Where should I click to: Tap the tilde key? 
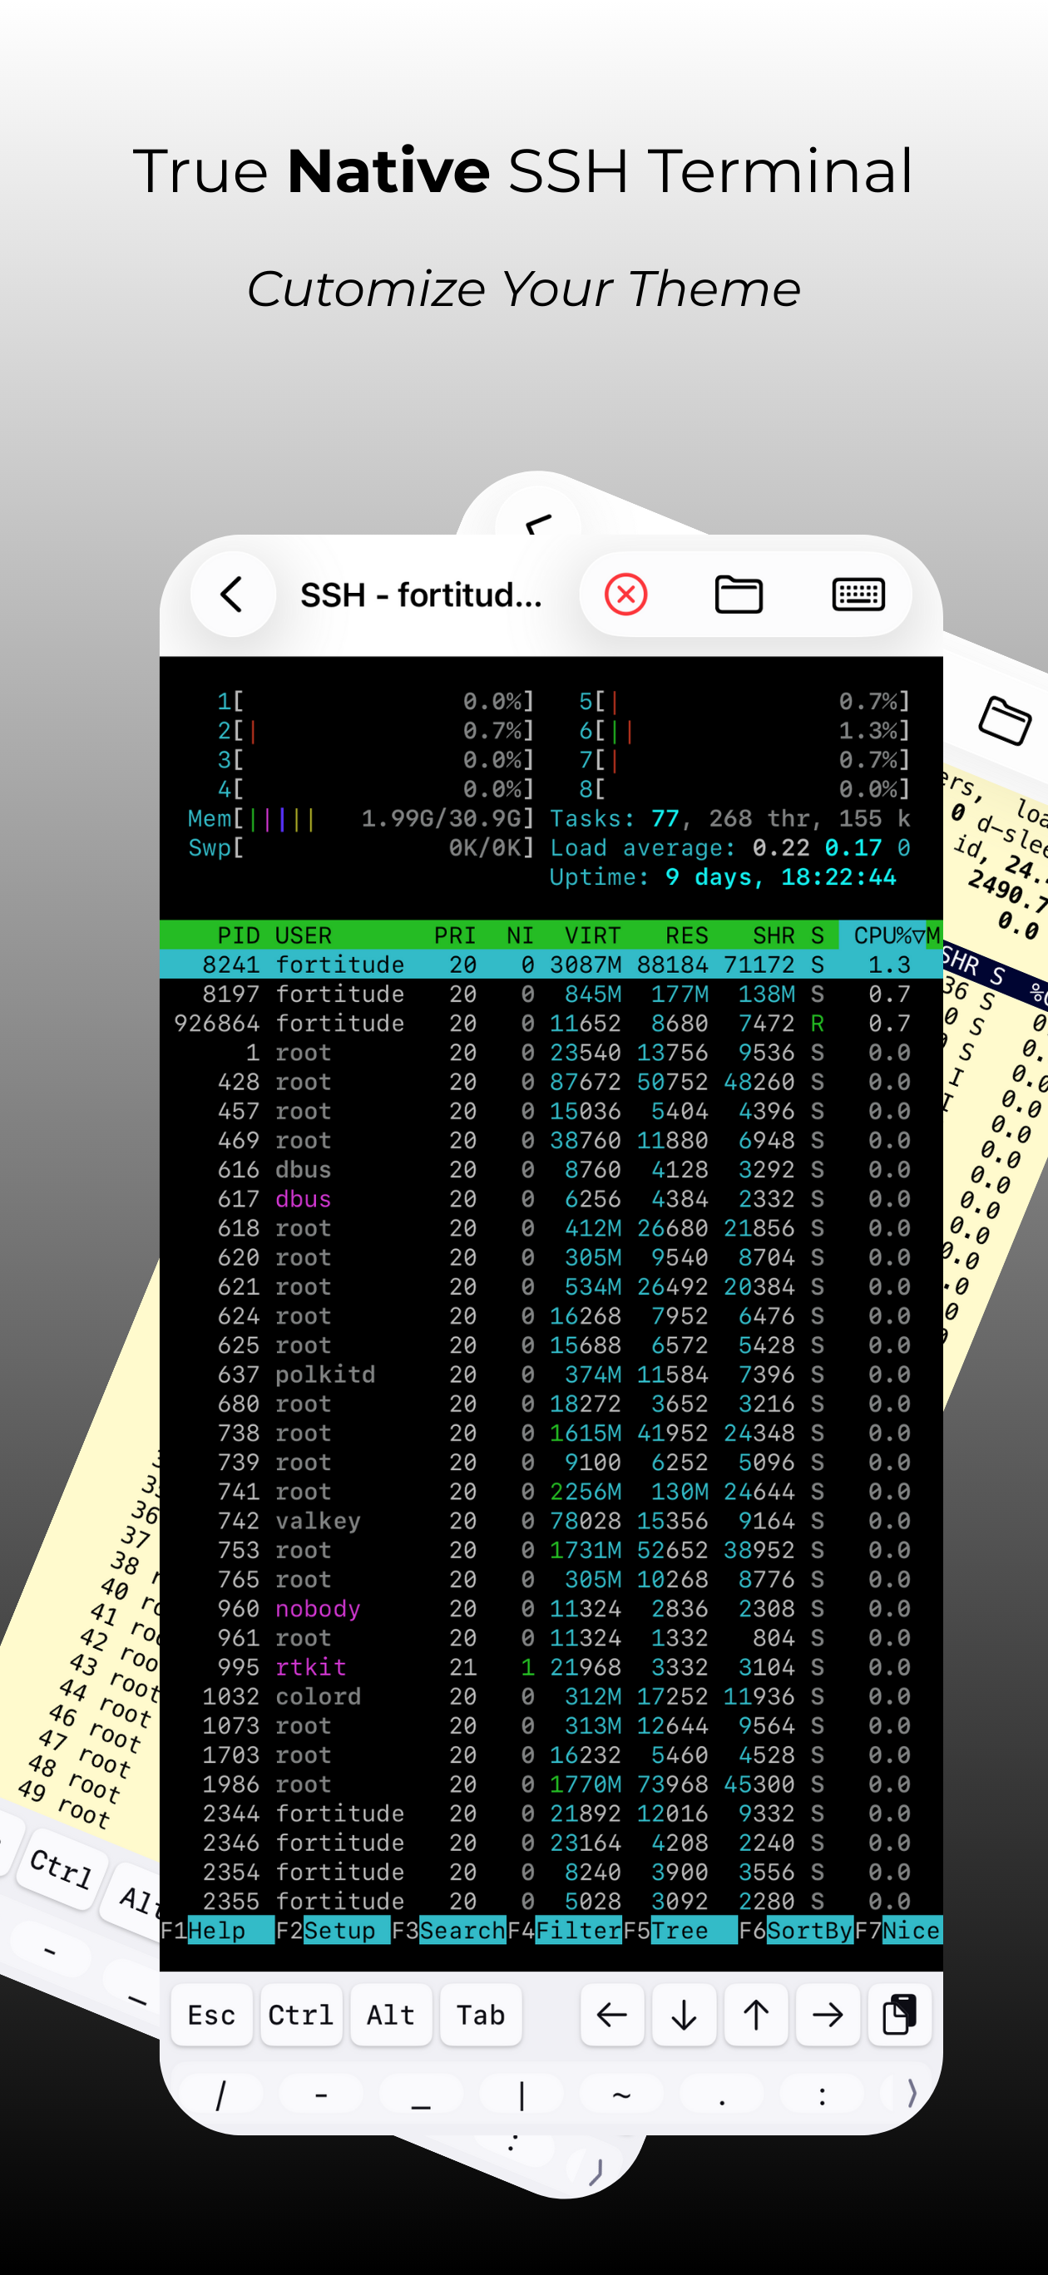pos(621,2094)
